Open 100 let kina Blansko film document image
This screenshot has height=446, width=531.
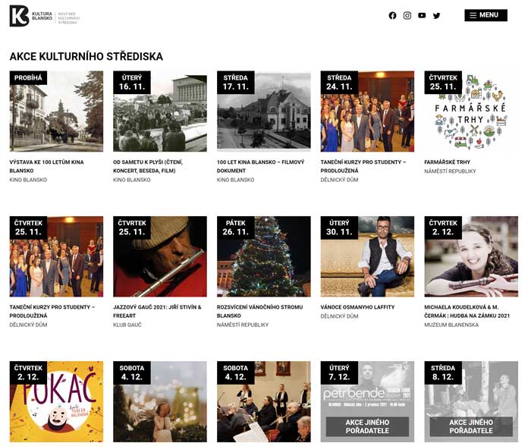click(x=263, y=111)
